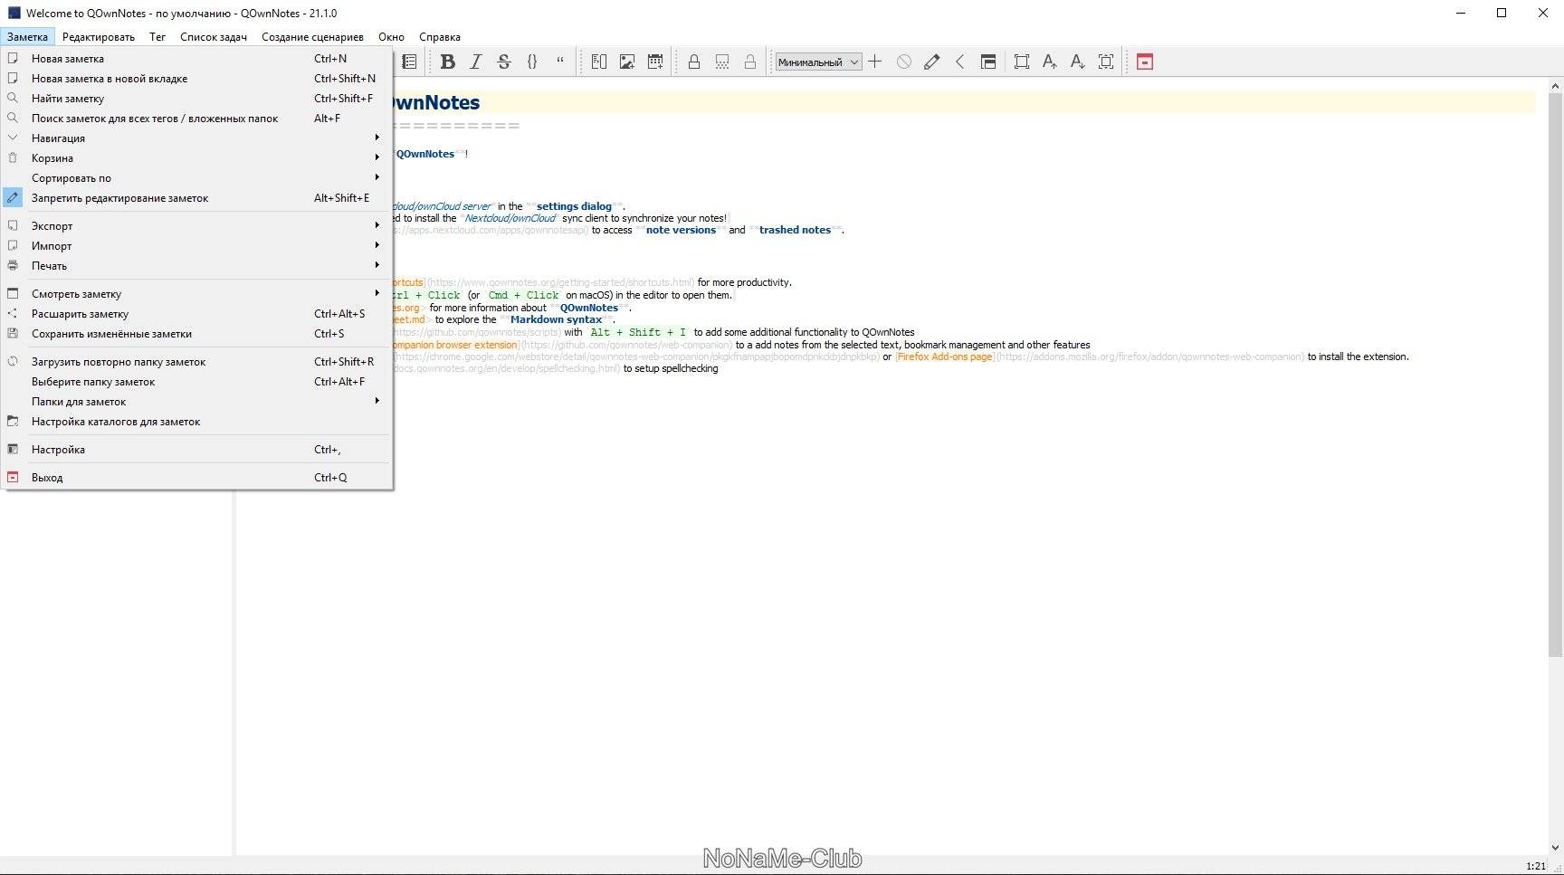Image resolution: width=1564 pixels, height=875 pixels.
Task: Toggle Запретить редактирование заметок in the menu
Action: pyautogui.click(x=197, y=198)
